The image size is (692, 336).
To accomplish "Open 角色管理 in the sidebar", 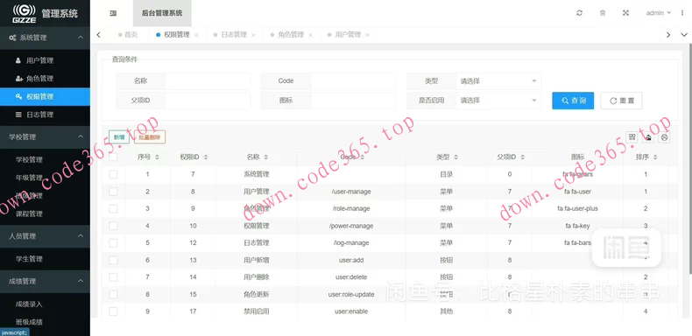I will 45,79.
